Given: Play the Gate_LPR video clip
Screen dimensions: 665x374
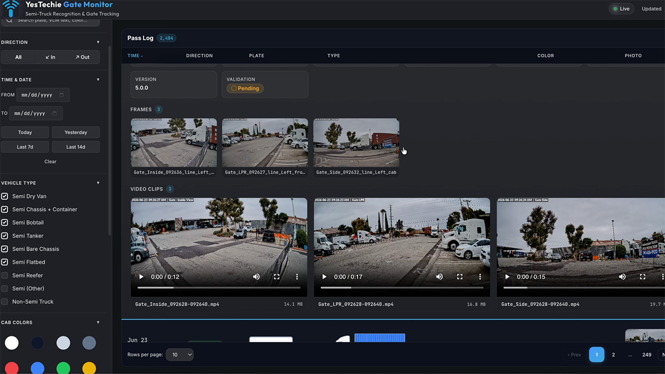Looking at the screenshot, I should coord(324,277).
